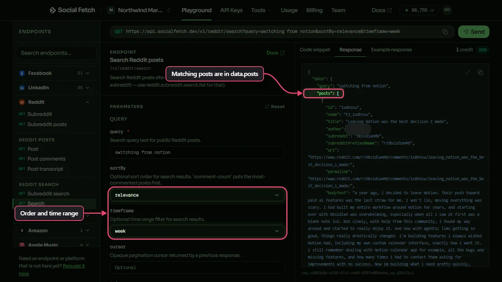This screenshot has height=282, width=502.
Task: Open the DO user avatar
Action: click(447, 10)
